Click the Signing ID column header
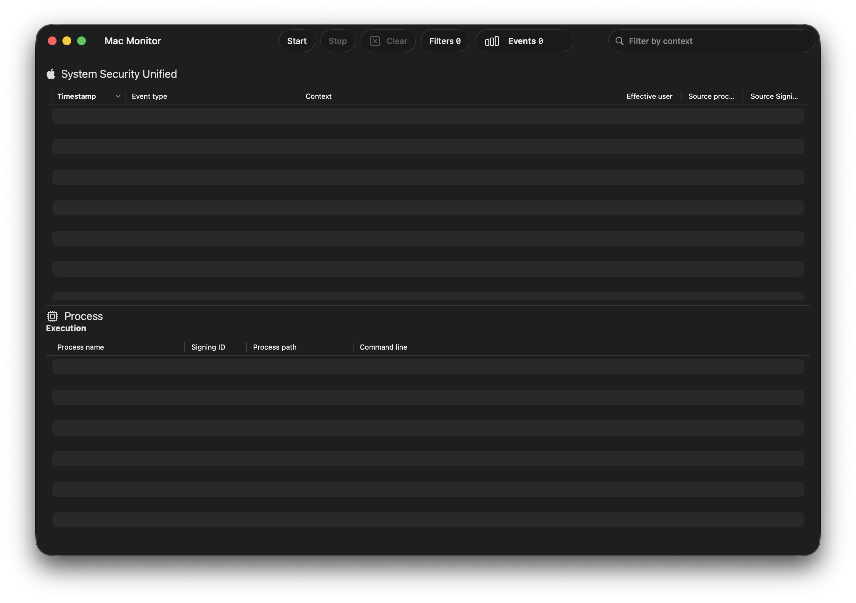This screenshot has width=856, height=603. click(x=208, y=347)
